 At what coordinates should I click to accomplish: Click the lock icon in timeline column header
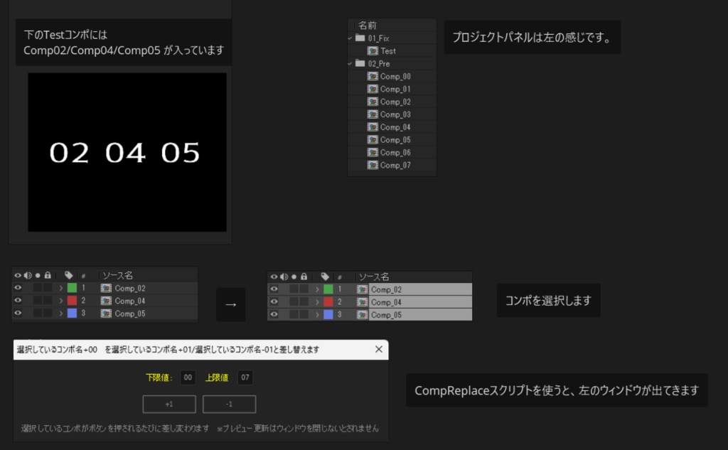click(x=48, y=275)
